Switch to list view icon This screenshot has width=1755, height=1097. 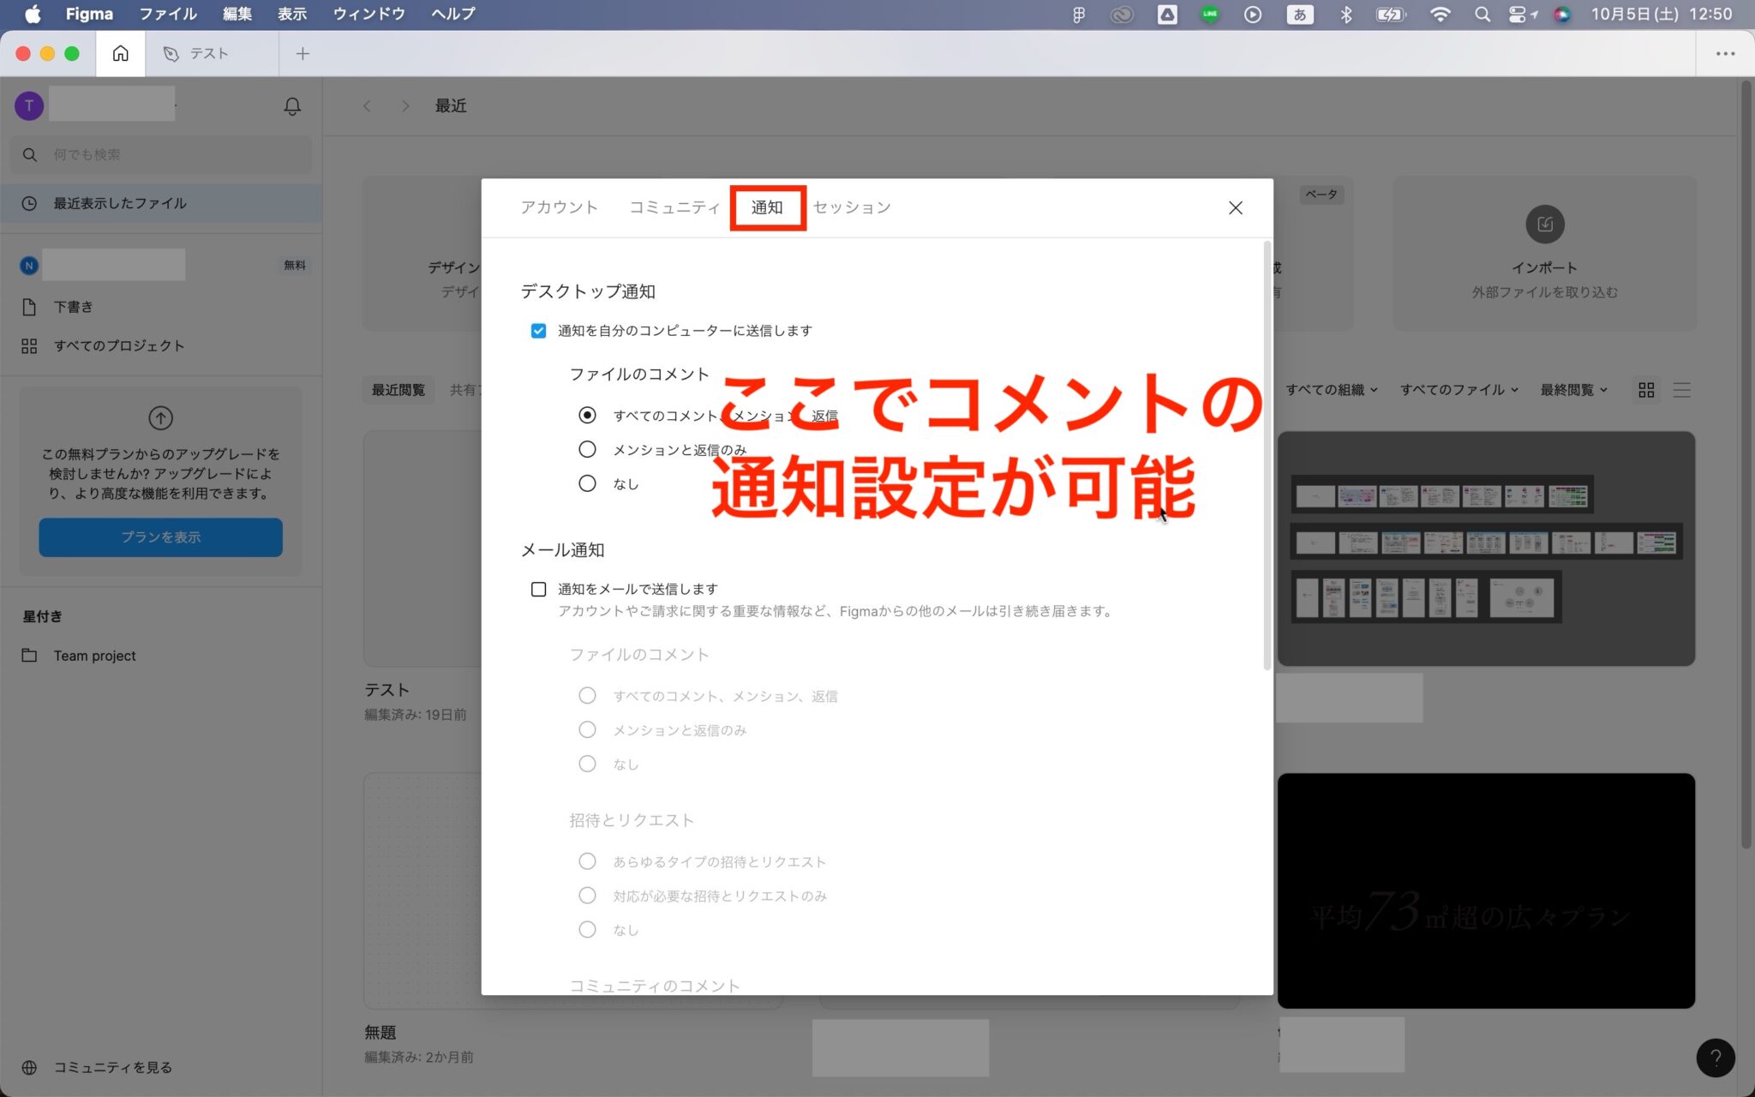(x=1681, y=390)
